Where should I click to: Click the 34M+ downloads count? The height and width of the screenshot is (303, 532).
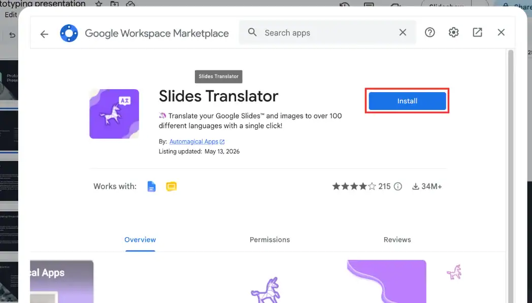(431, 186)
